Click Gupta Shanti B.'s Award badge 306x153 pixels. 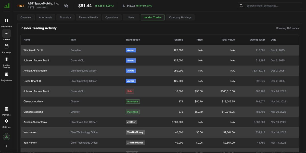(131, 81)
